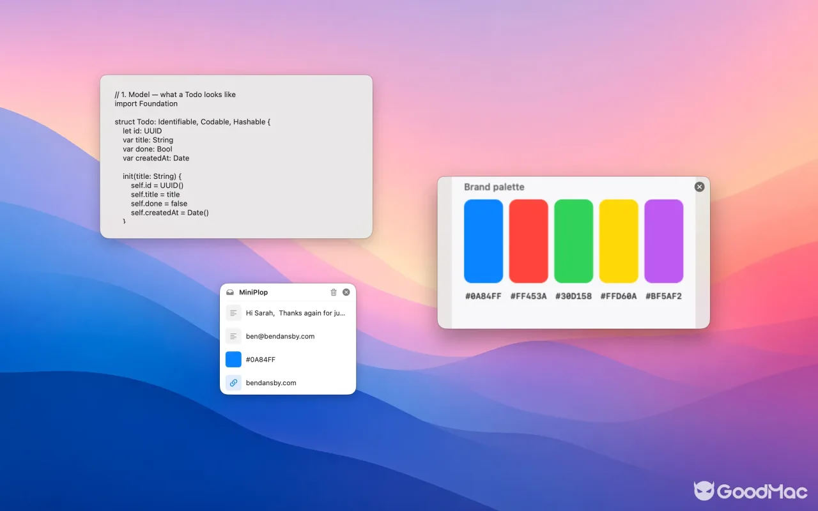This screenshot has width=818, height=511.
Task: Click the "var done: Bool" code line
Action: click(148, 149)
